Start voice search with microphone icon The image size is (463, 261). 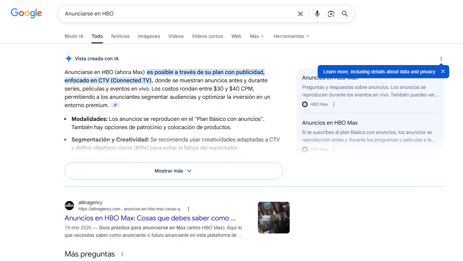coord(317,14)
